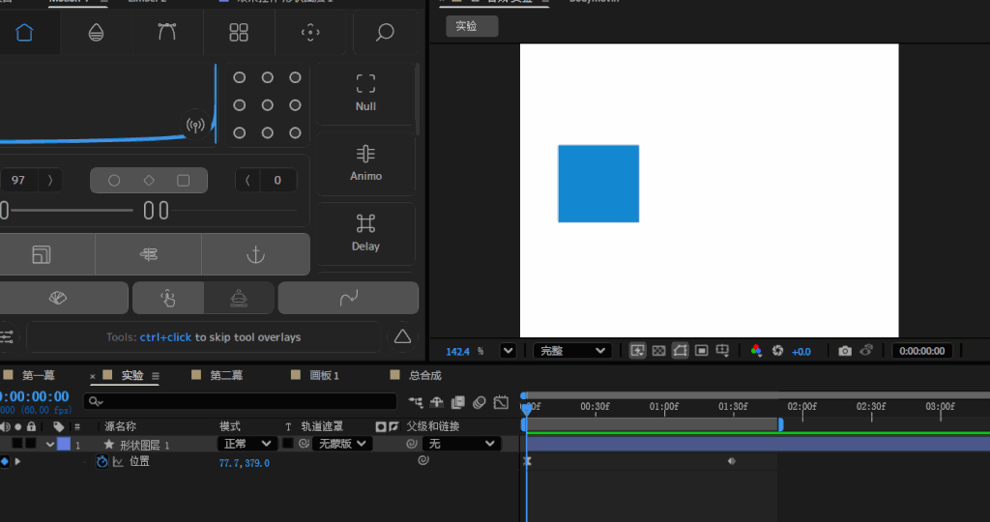The image size is (990, 522).
Task: Open the zoom percentage dropdown arrow
Action: click(x=508, y=351)
